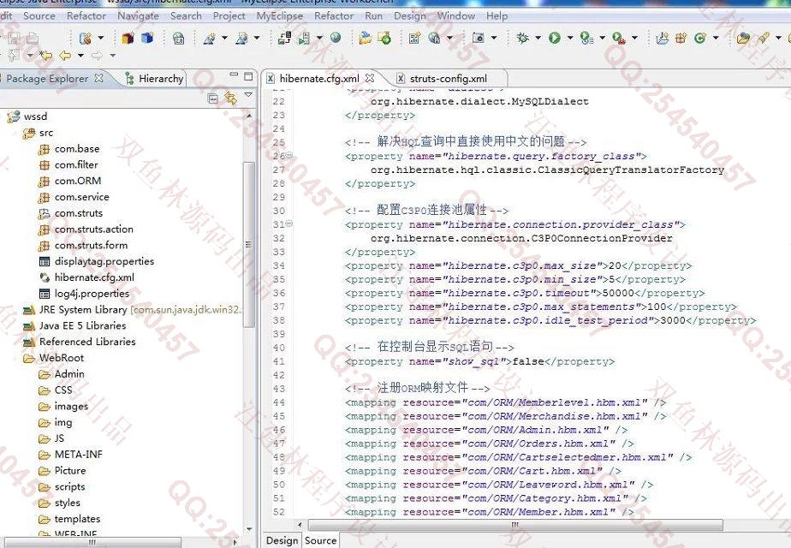Open the New Class dropdown arrow
This screenshot has height=548, width=791.
[x=716, y=38]
